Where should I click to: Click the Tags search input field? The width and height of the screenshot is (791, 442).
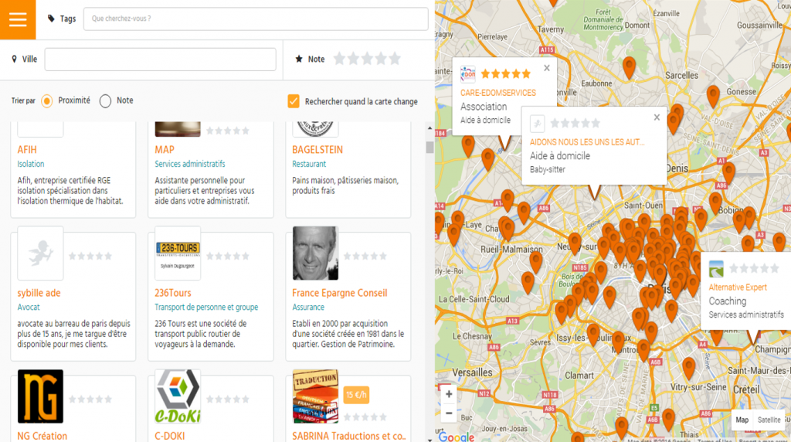click(x=255, y=19)
